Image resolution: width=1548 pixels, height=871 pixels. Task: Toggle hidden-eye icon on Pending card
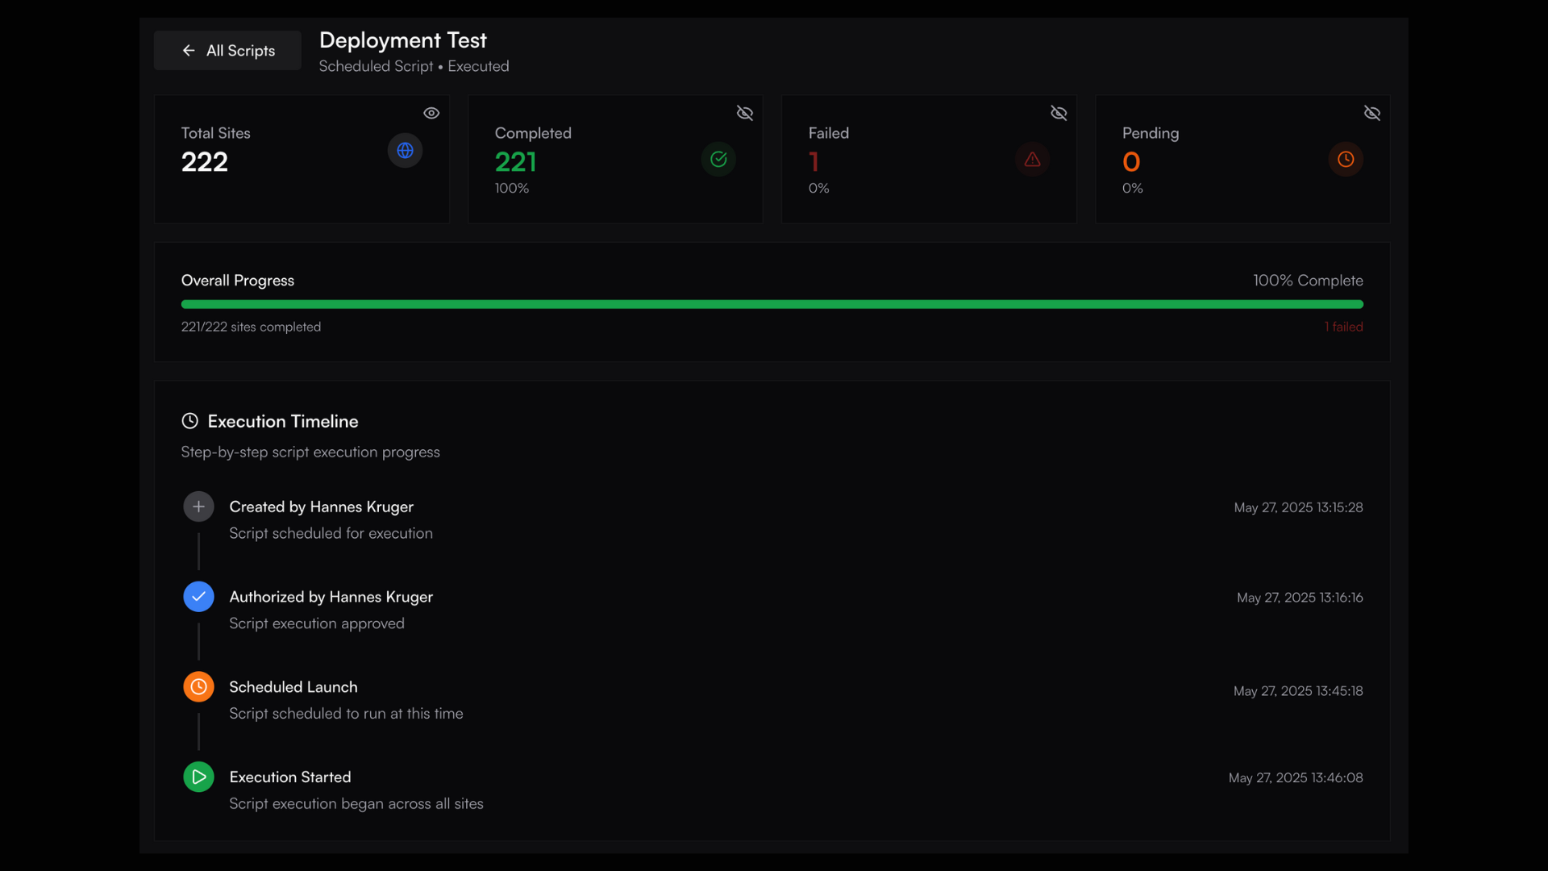[x=1372, y=113]
